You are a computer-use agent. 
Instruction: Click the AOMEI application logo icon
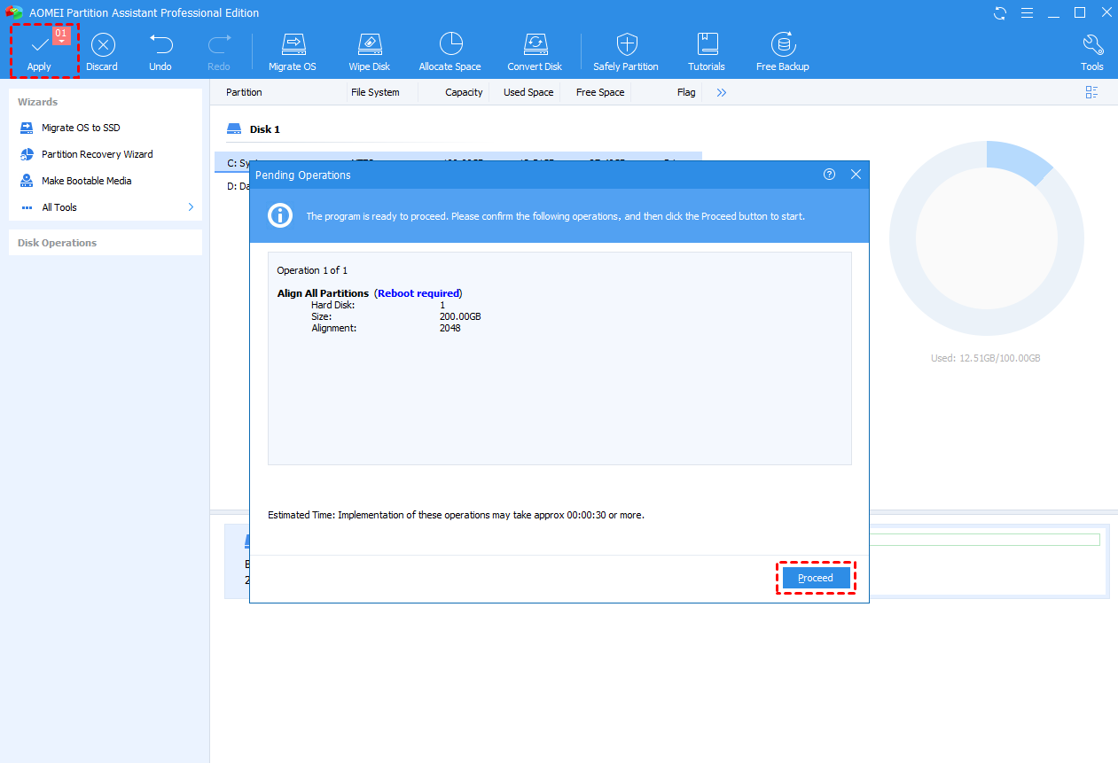point(13,13)
